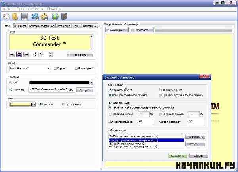Screen dimensions: 238x172
Task: Select Заданная высота radio button
Action: pos(160,114)
